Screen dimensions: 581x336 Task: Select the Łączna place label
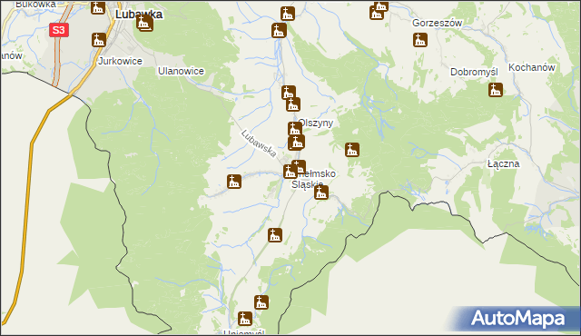[504, 163]
